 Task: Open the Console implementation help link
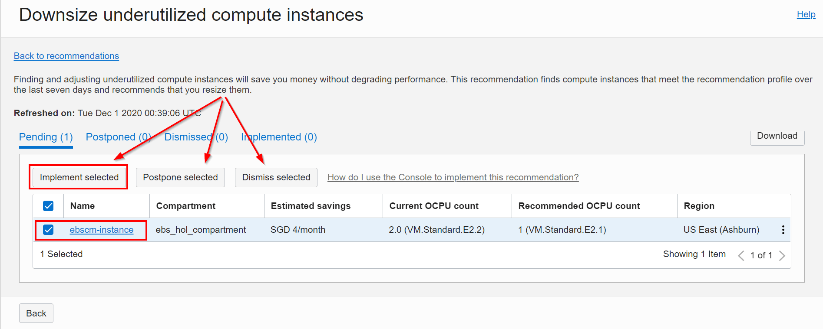(453, 177)
